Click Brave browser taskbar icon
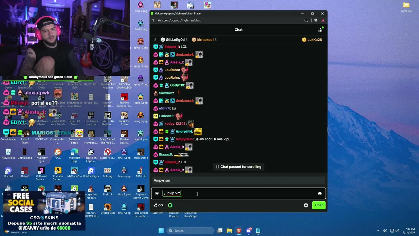The image size is (419, 236). pos(239,231)
